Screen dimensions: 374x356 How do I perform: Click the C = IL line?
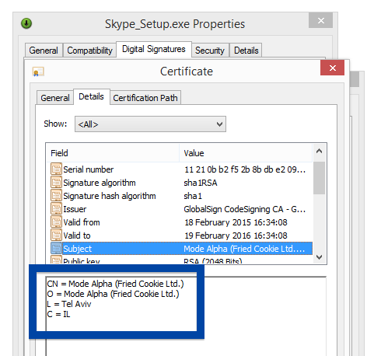point(58,314)
